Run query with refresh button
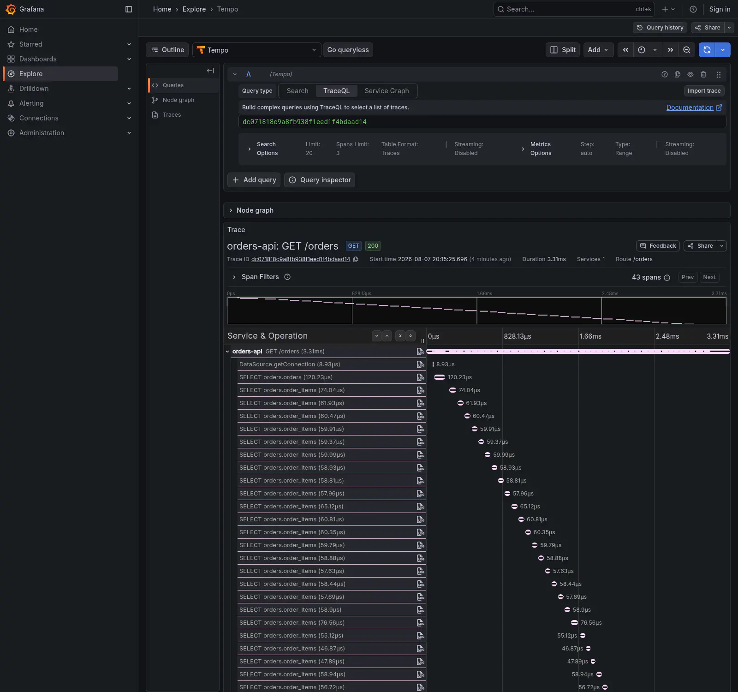 click(x=707, y=50)
